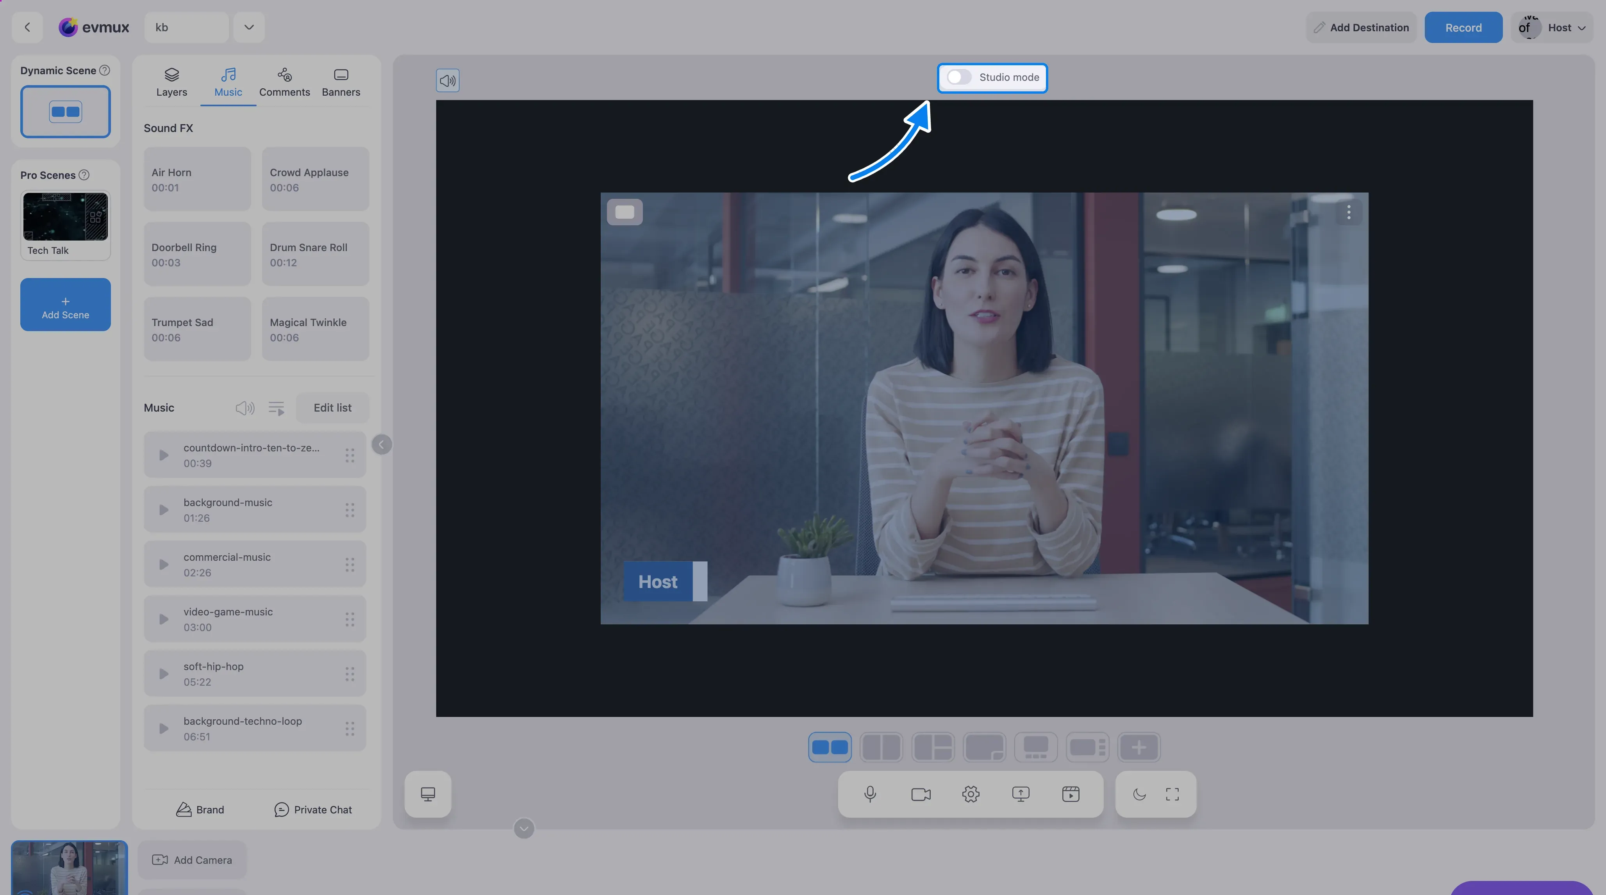The image size is (1606, 895).
Task: Click the Music volume speaker icon
Action: 245,408
